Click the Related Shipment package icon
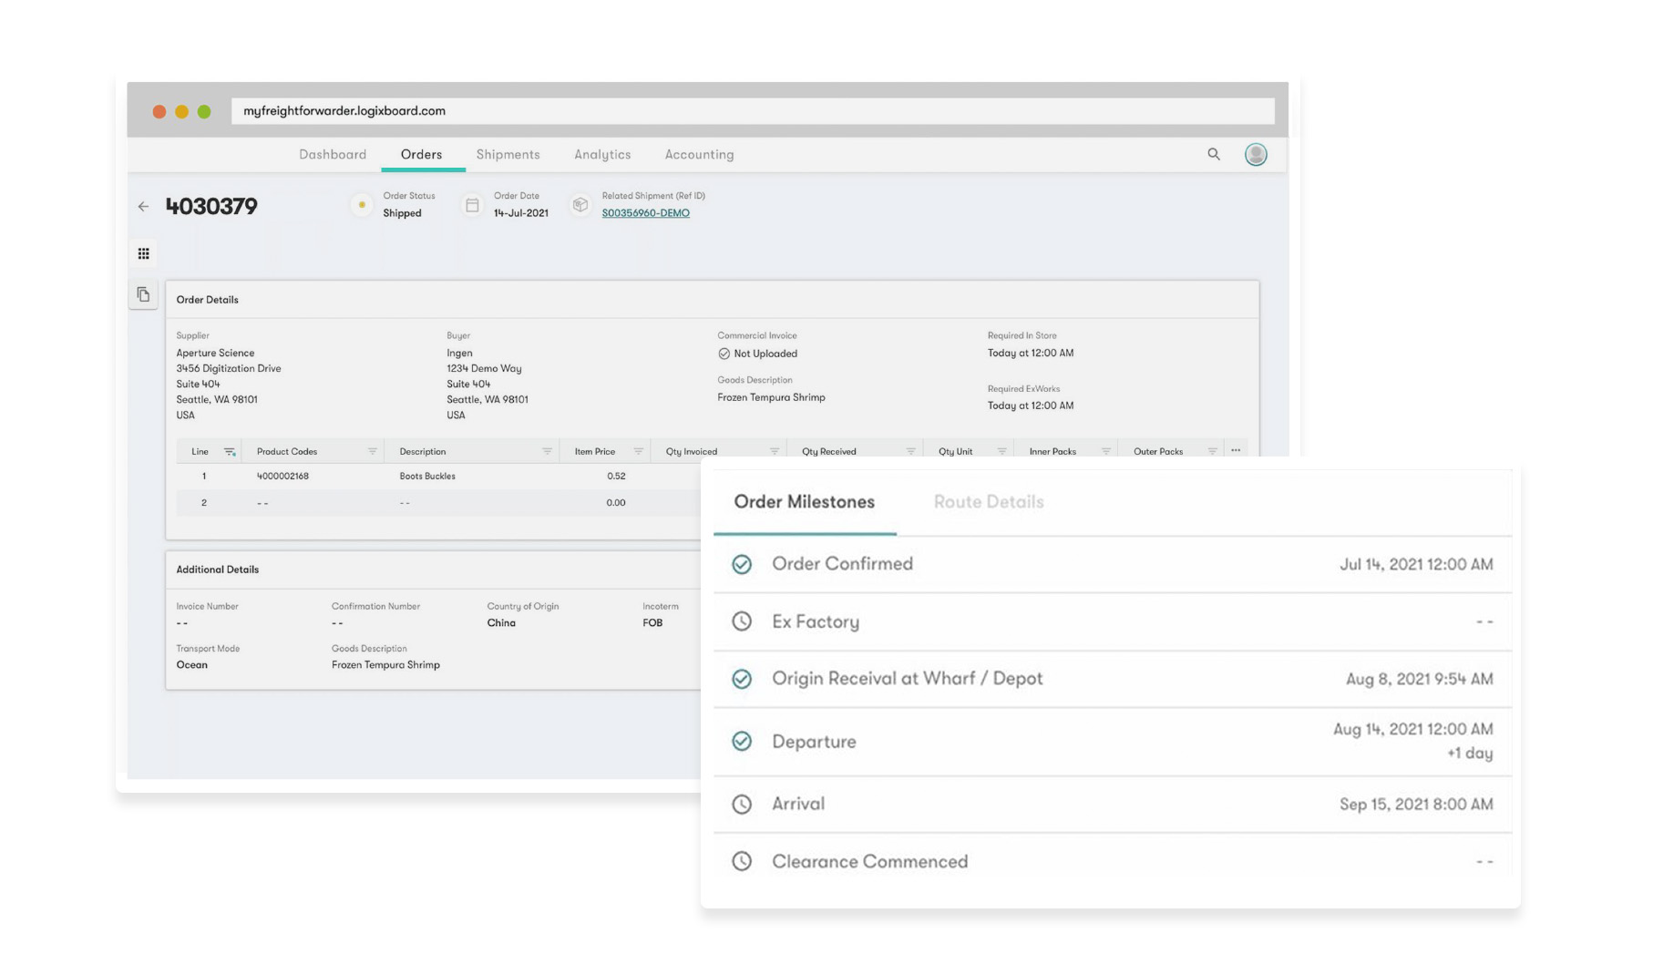The height and width of the screenshot is (975, 1653). pyautogui.click(x=580, y=205)
